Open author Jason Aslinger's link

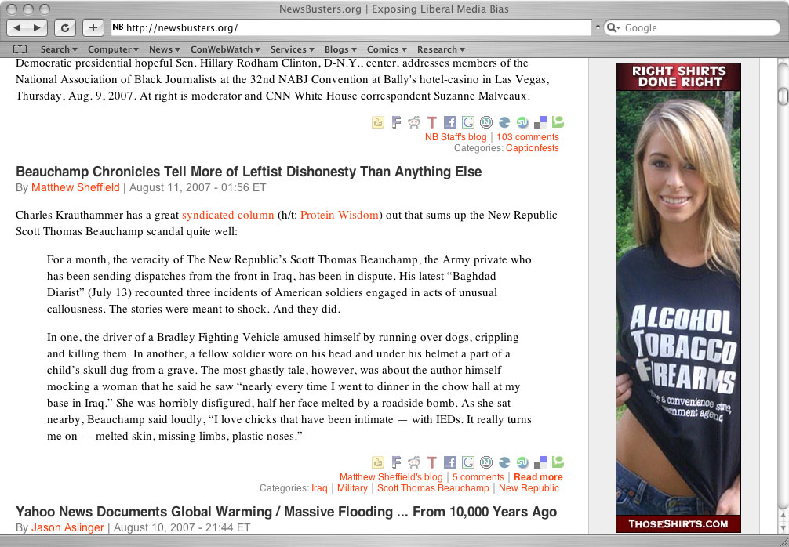point(67,527)
